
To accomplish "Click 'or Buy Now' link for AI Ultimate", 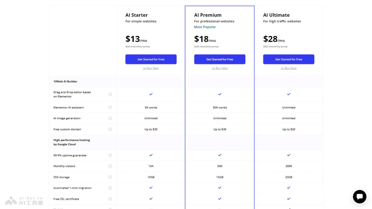I will click(x=289, y=68).
